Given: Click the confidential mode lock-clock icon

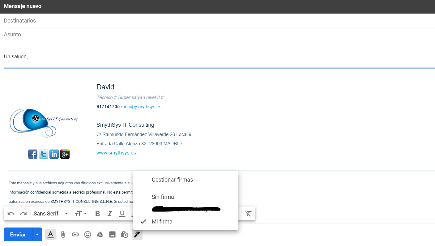Looking at the screenshot, I should coord(125,235).
